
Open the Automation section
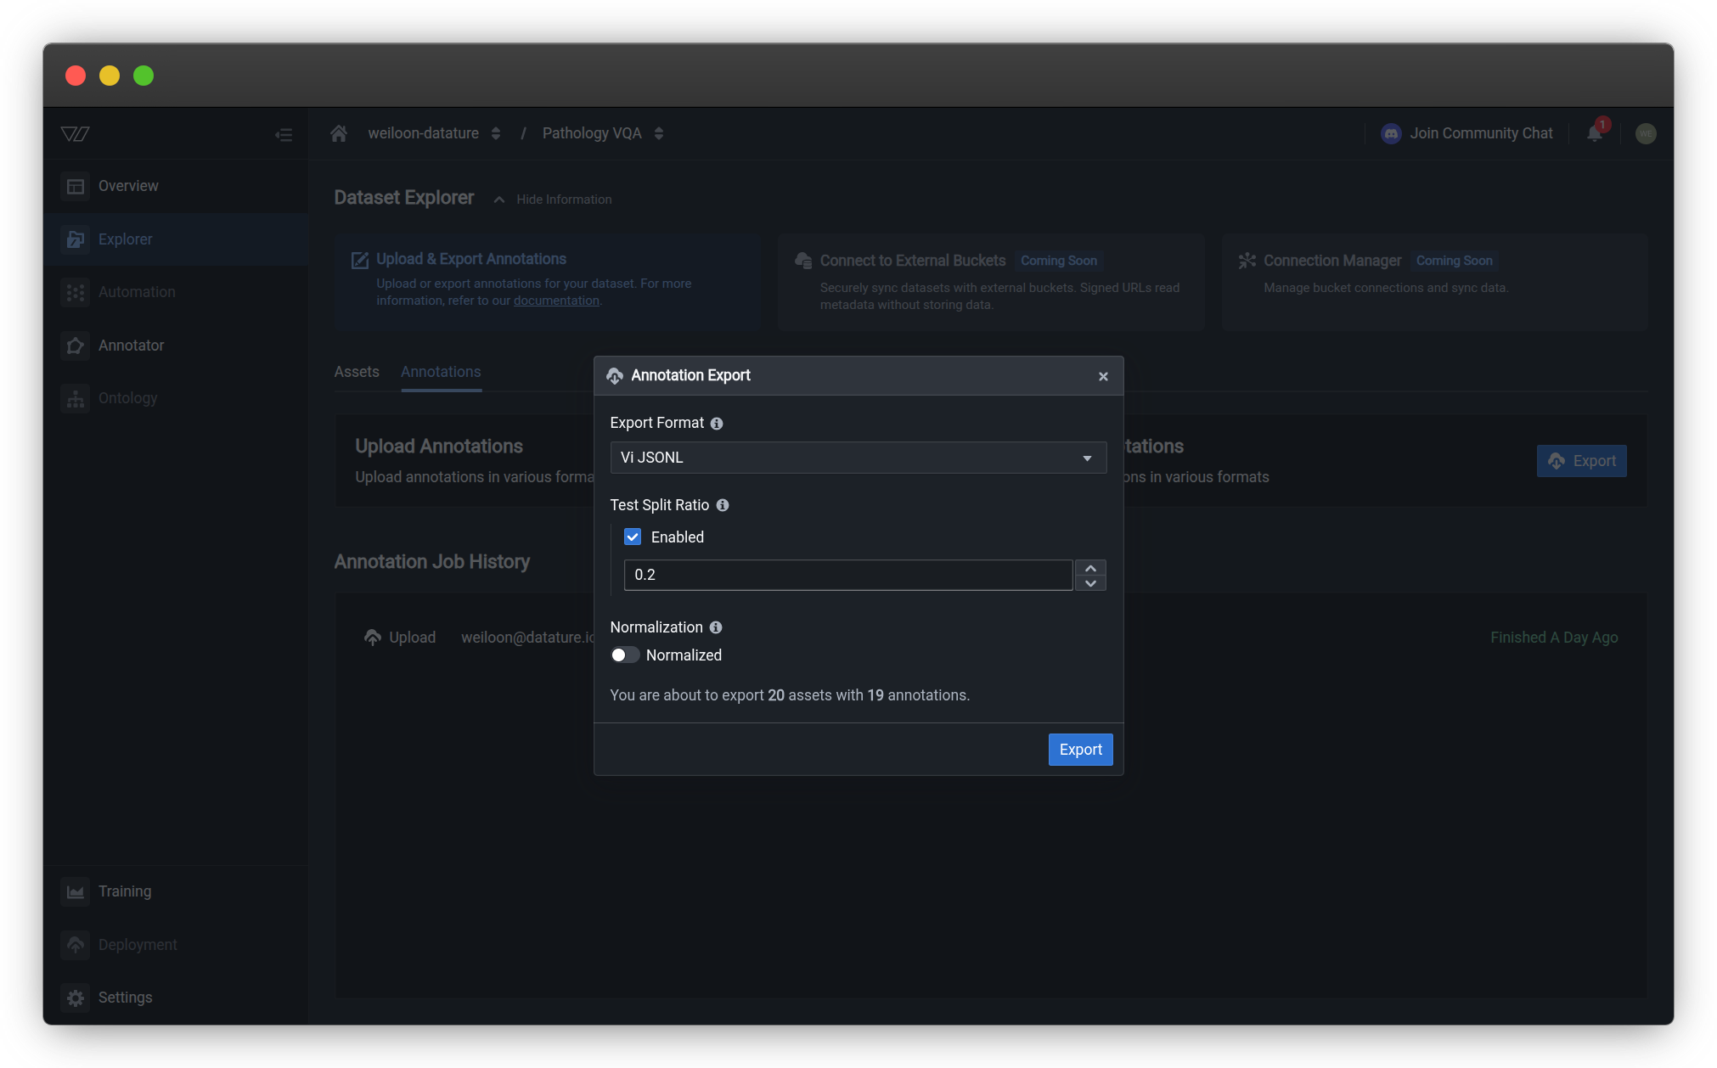(136, 291)
